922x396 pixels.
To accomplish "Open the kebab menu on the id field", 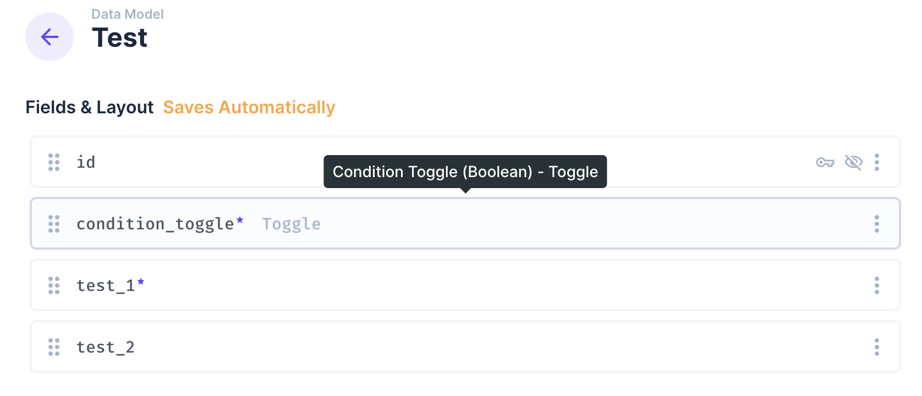I will 877,162.
